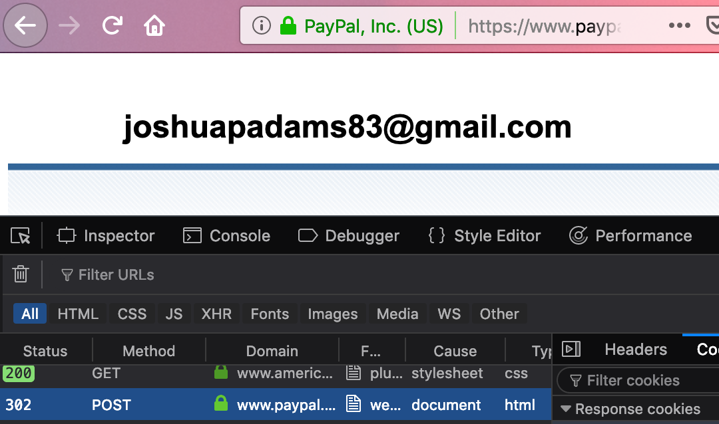Open the Headers details tab
The height and width of the screenshot is (424, 719).
tap(635, 350)
